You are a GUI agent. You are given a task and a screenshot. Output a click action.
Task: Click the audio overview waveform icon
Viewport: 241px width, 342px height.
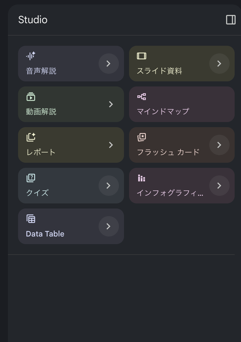[31, 56]
